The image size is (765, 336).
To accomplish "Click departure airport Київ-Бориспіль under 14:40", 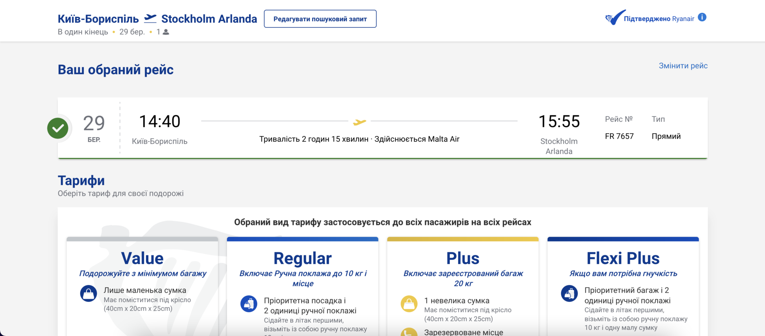I will coord(159,142).
